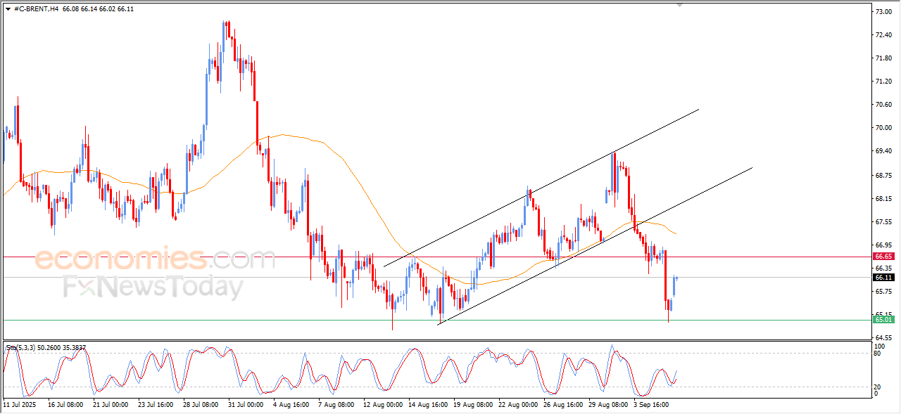This screenshot has width=901, height=414.
Task: Select the green 65.01 price tag
Action: (x=884, y=320)
